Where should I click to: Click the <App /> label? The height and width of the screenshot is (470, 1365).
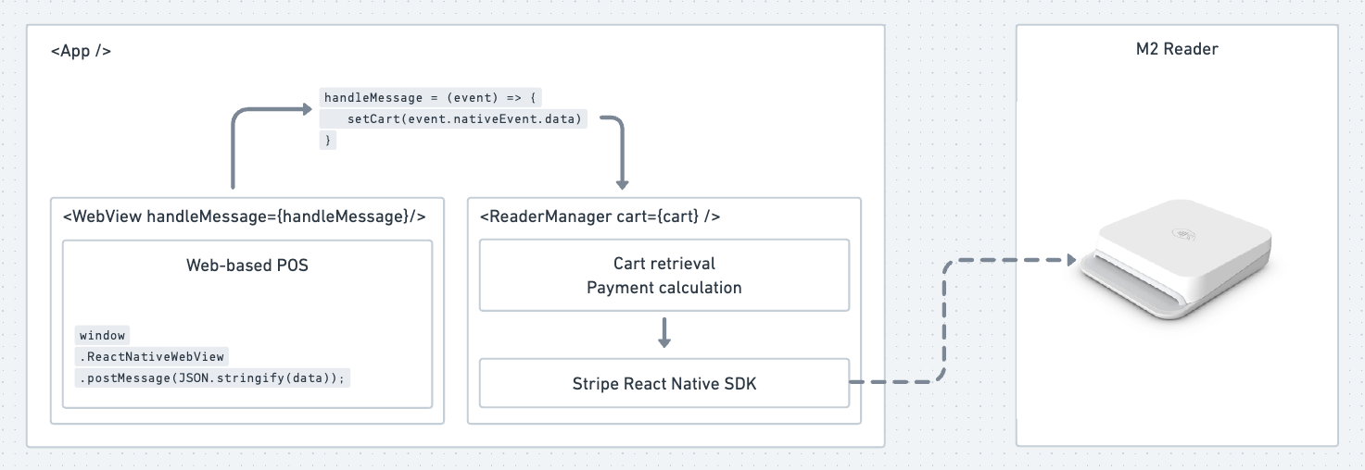[x=82, y=51]
